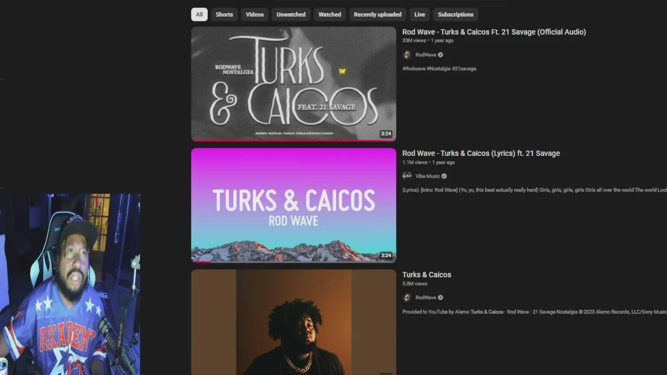Select the All filter chip
Screen dimensions: 667x375
pos(199,15)
